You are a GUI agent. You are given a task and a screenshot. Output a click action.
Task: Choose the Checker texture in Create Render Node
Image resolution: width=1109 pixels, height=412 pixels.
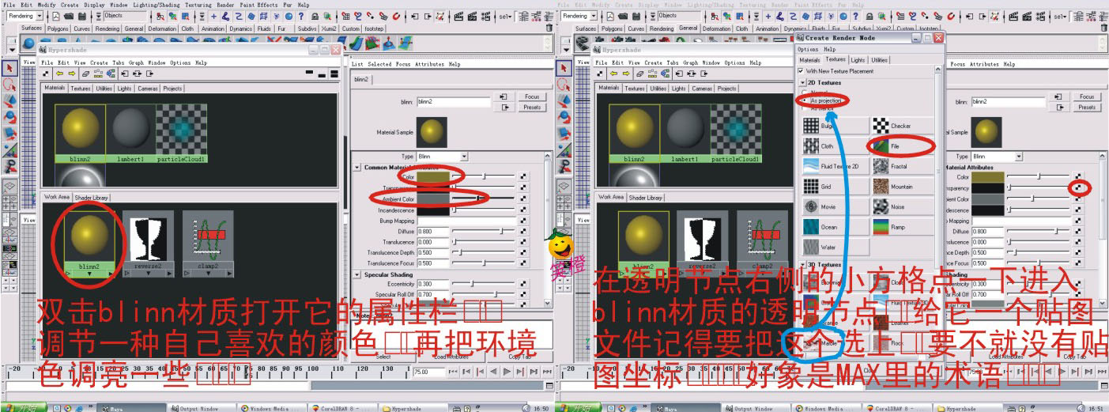coord(904,126)
